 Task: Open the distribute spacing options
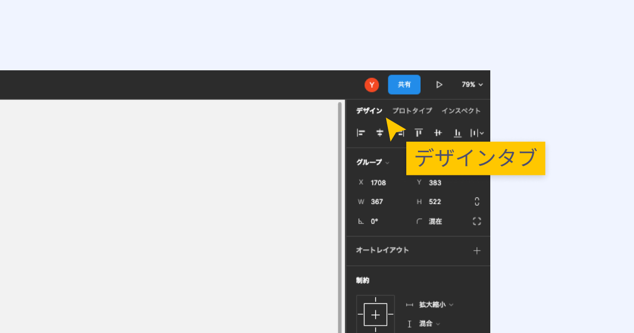pos(477,133)
